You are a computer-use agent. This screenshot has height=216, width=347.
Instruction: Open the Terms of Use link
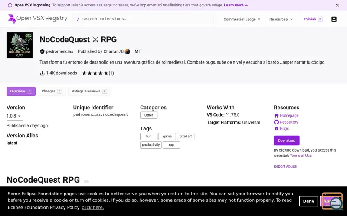pos(301,156)
